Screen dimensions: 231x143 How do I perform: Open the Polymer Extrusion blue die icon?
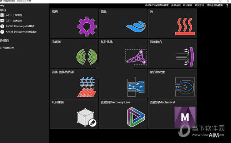136,87
